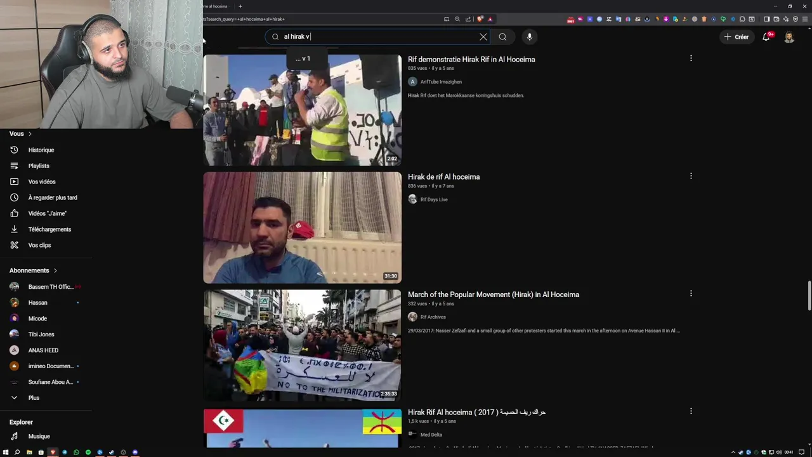Open the system volume speaker icon

(779, 452)
